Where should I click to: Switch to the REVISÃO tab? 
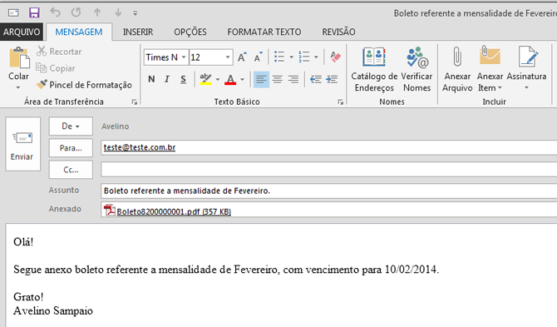pyautogui.click(x=338, y=32)
